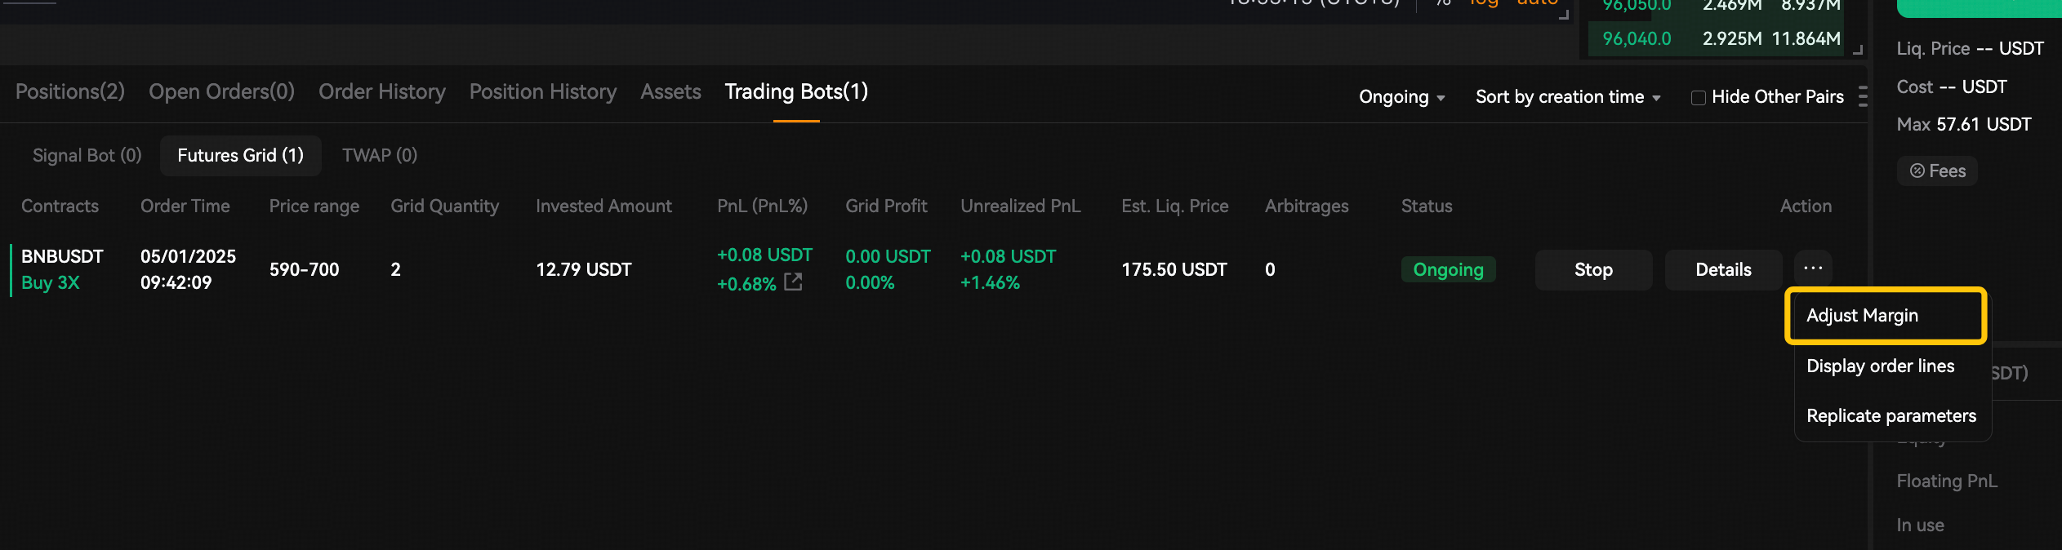The height and width of the screenshot is (550, 2062).
Task: Open the PnL share icon next to +0.68%
Action: tap(793, 282)
